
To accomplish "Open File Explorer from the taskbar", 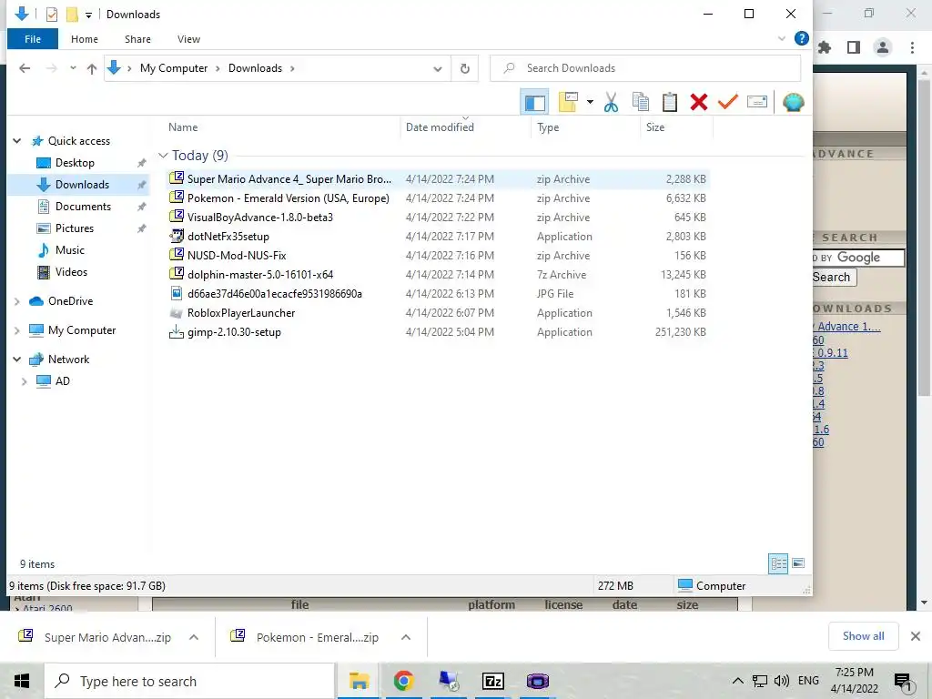I will (x=359, y=681).
